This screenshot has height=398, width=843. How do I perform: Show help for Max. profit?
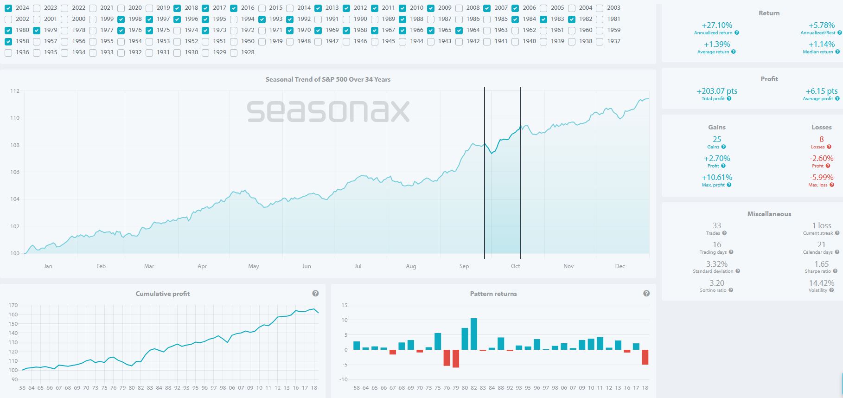coord(729,185)
